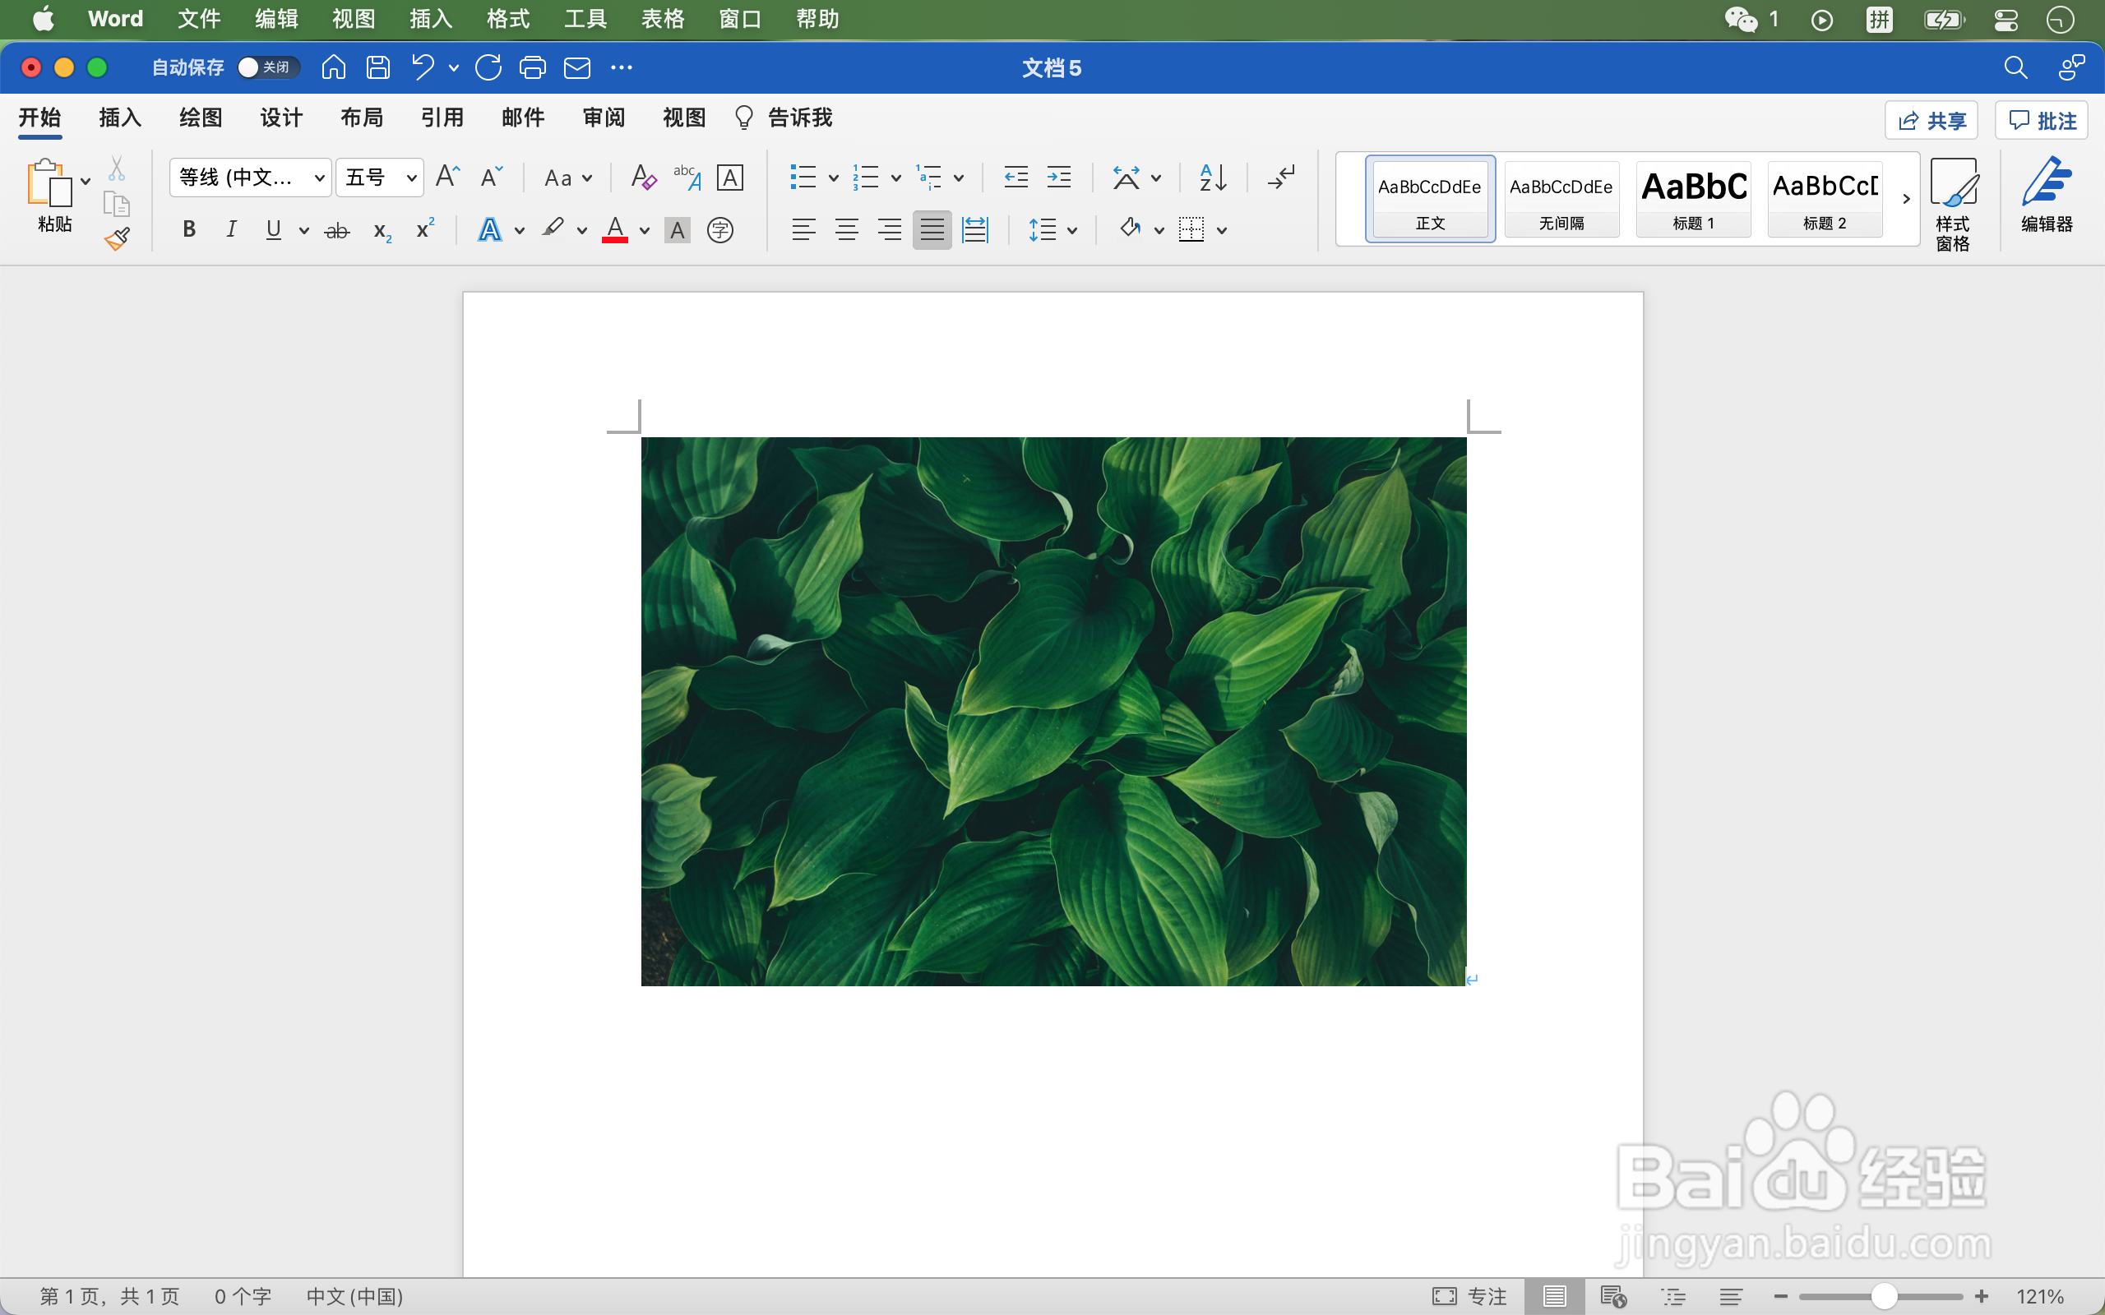Expand borders options arrow

pos(1222,230)
